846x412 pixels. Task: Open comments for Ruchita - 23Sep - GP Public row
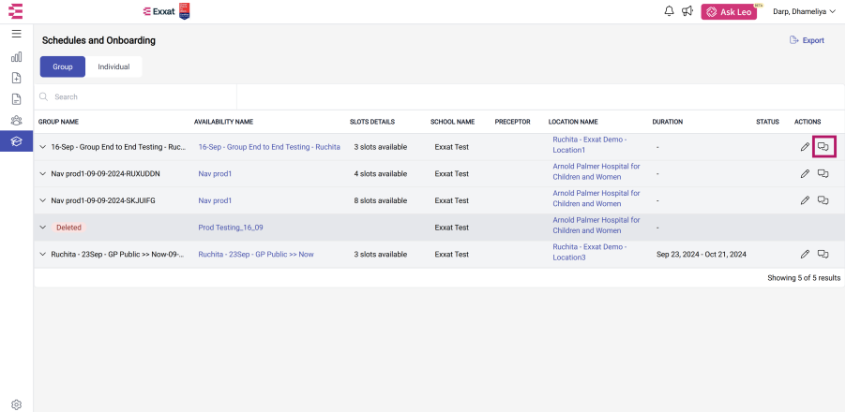click(x=823, y=254)
